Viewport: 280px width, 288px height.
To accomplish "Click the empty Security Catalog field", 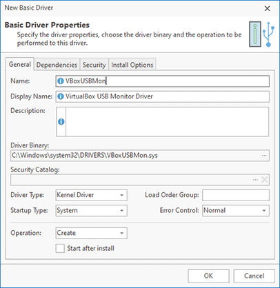I will coord(140,180).
